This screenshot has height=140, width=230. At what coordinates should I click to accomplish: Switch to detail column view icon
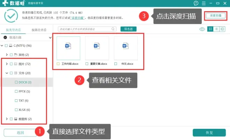[222, 29]
